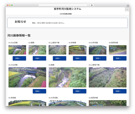Viewport: 135px width, 114px height.
Task: Open the 04.多架橋 thumbnail in the six-image row
Action: click(77, 50)
